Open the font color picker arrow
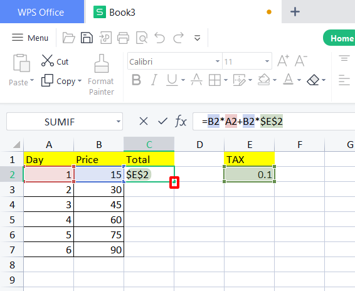 point(299,80)
